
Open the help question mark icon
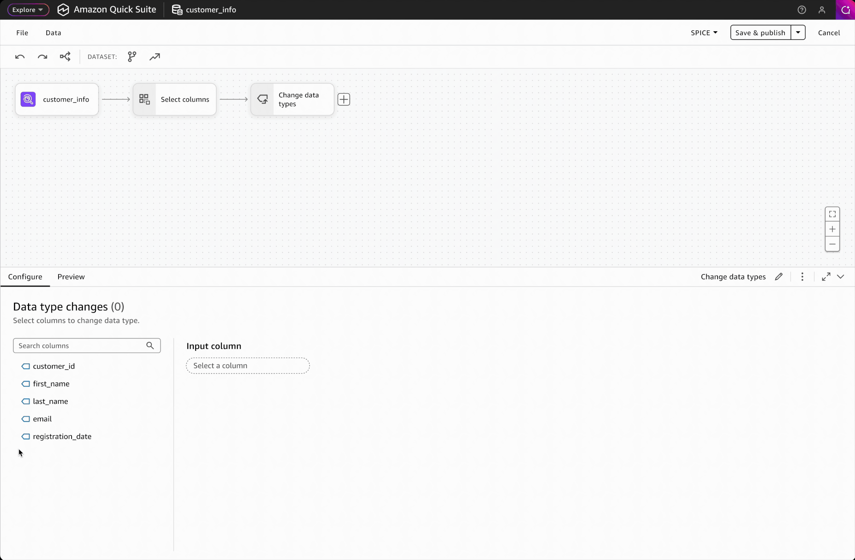click(x=801, y=10)
